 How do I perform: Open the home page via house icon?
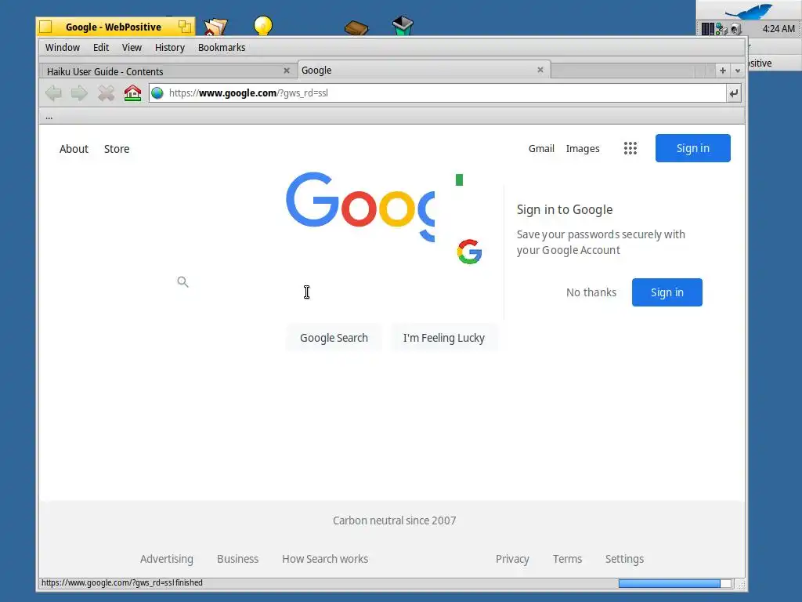click(x=132, y=93)
